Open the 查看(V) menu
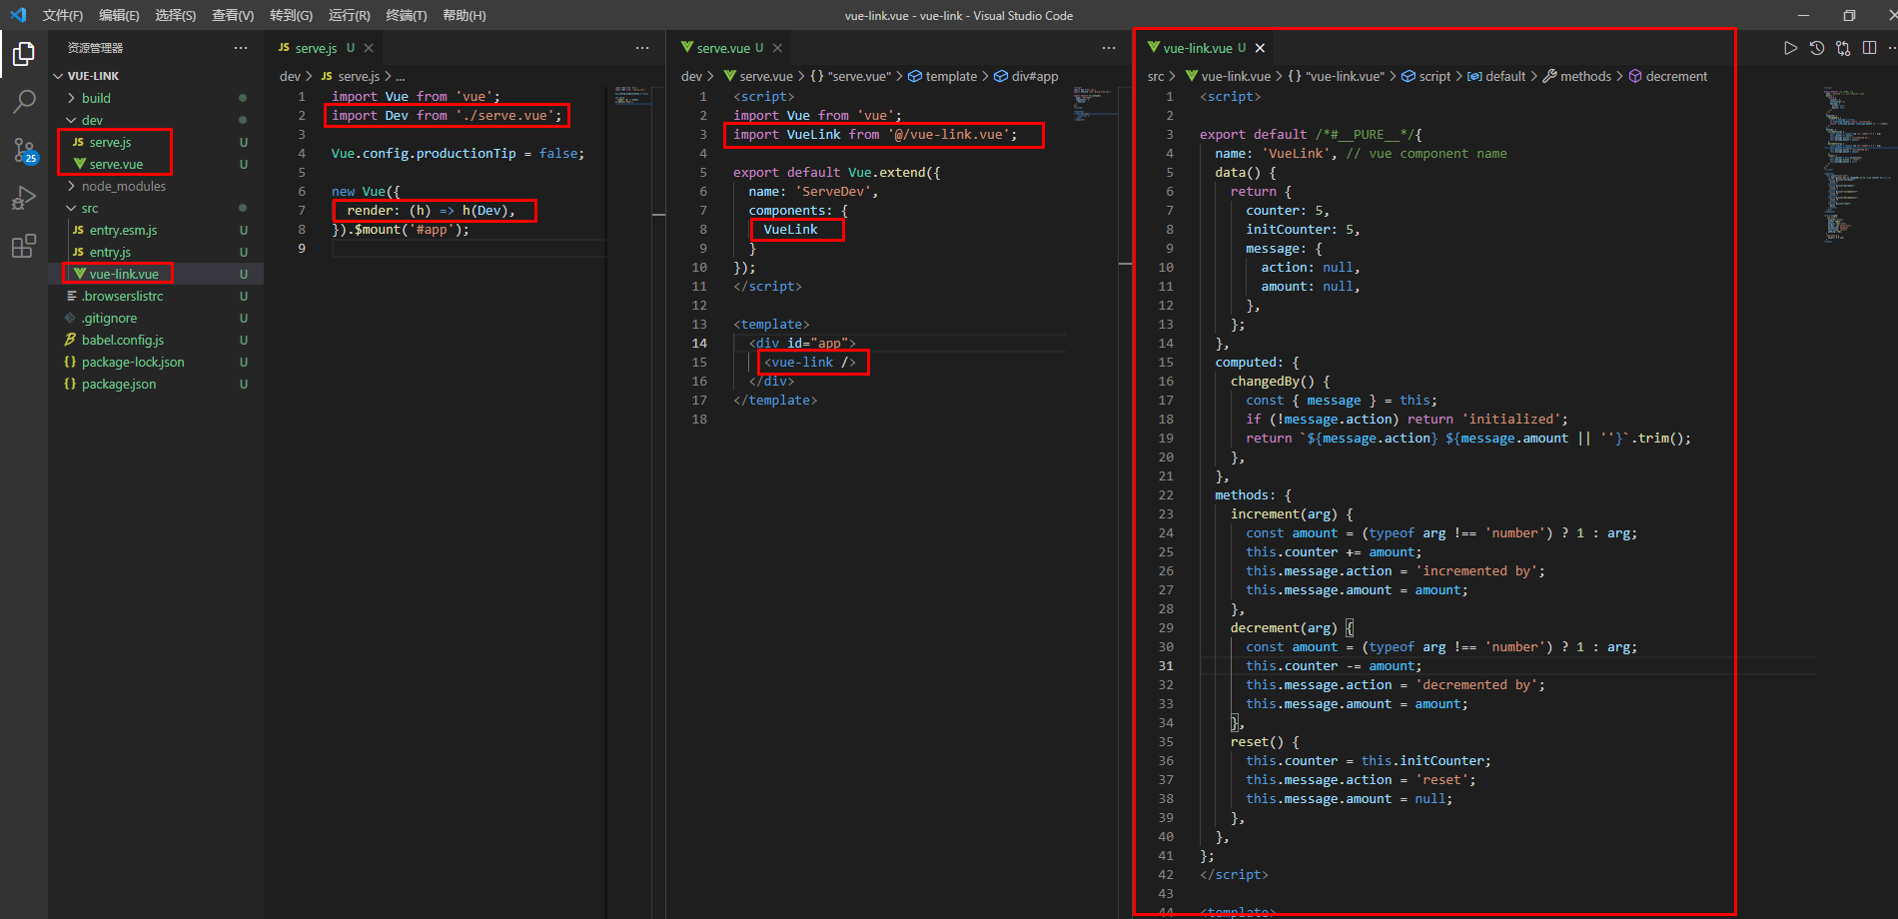Screen dimensions: 1898x919 point(233,15)
